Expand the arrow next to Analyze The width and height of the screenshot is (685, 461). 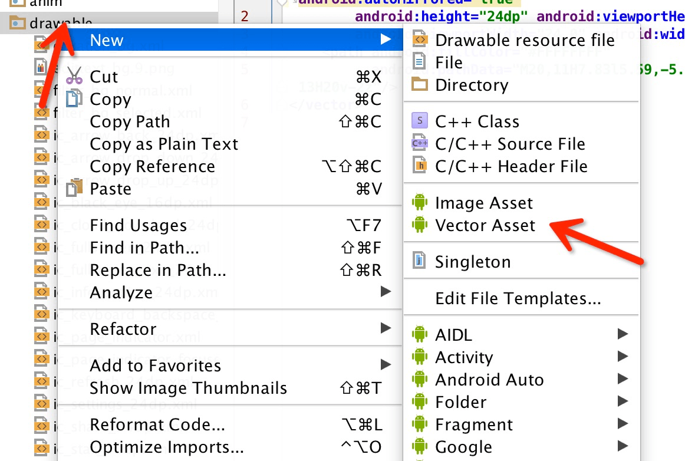tap(386, 291)
